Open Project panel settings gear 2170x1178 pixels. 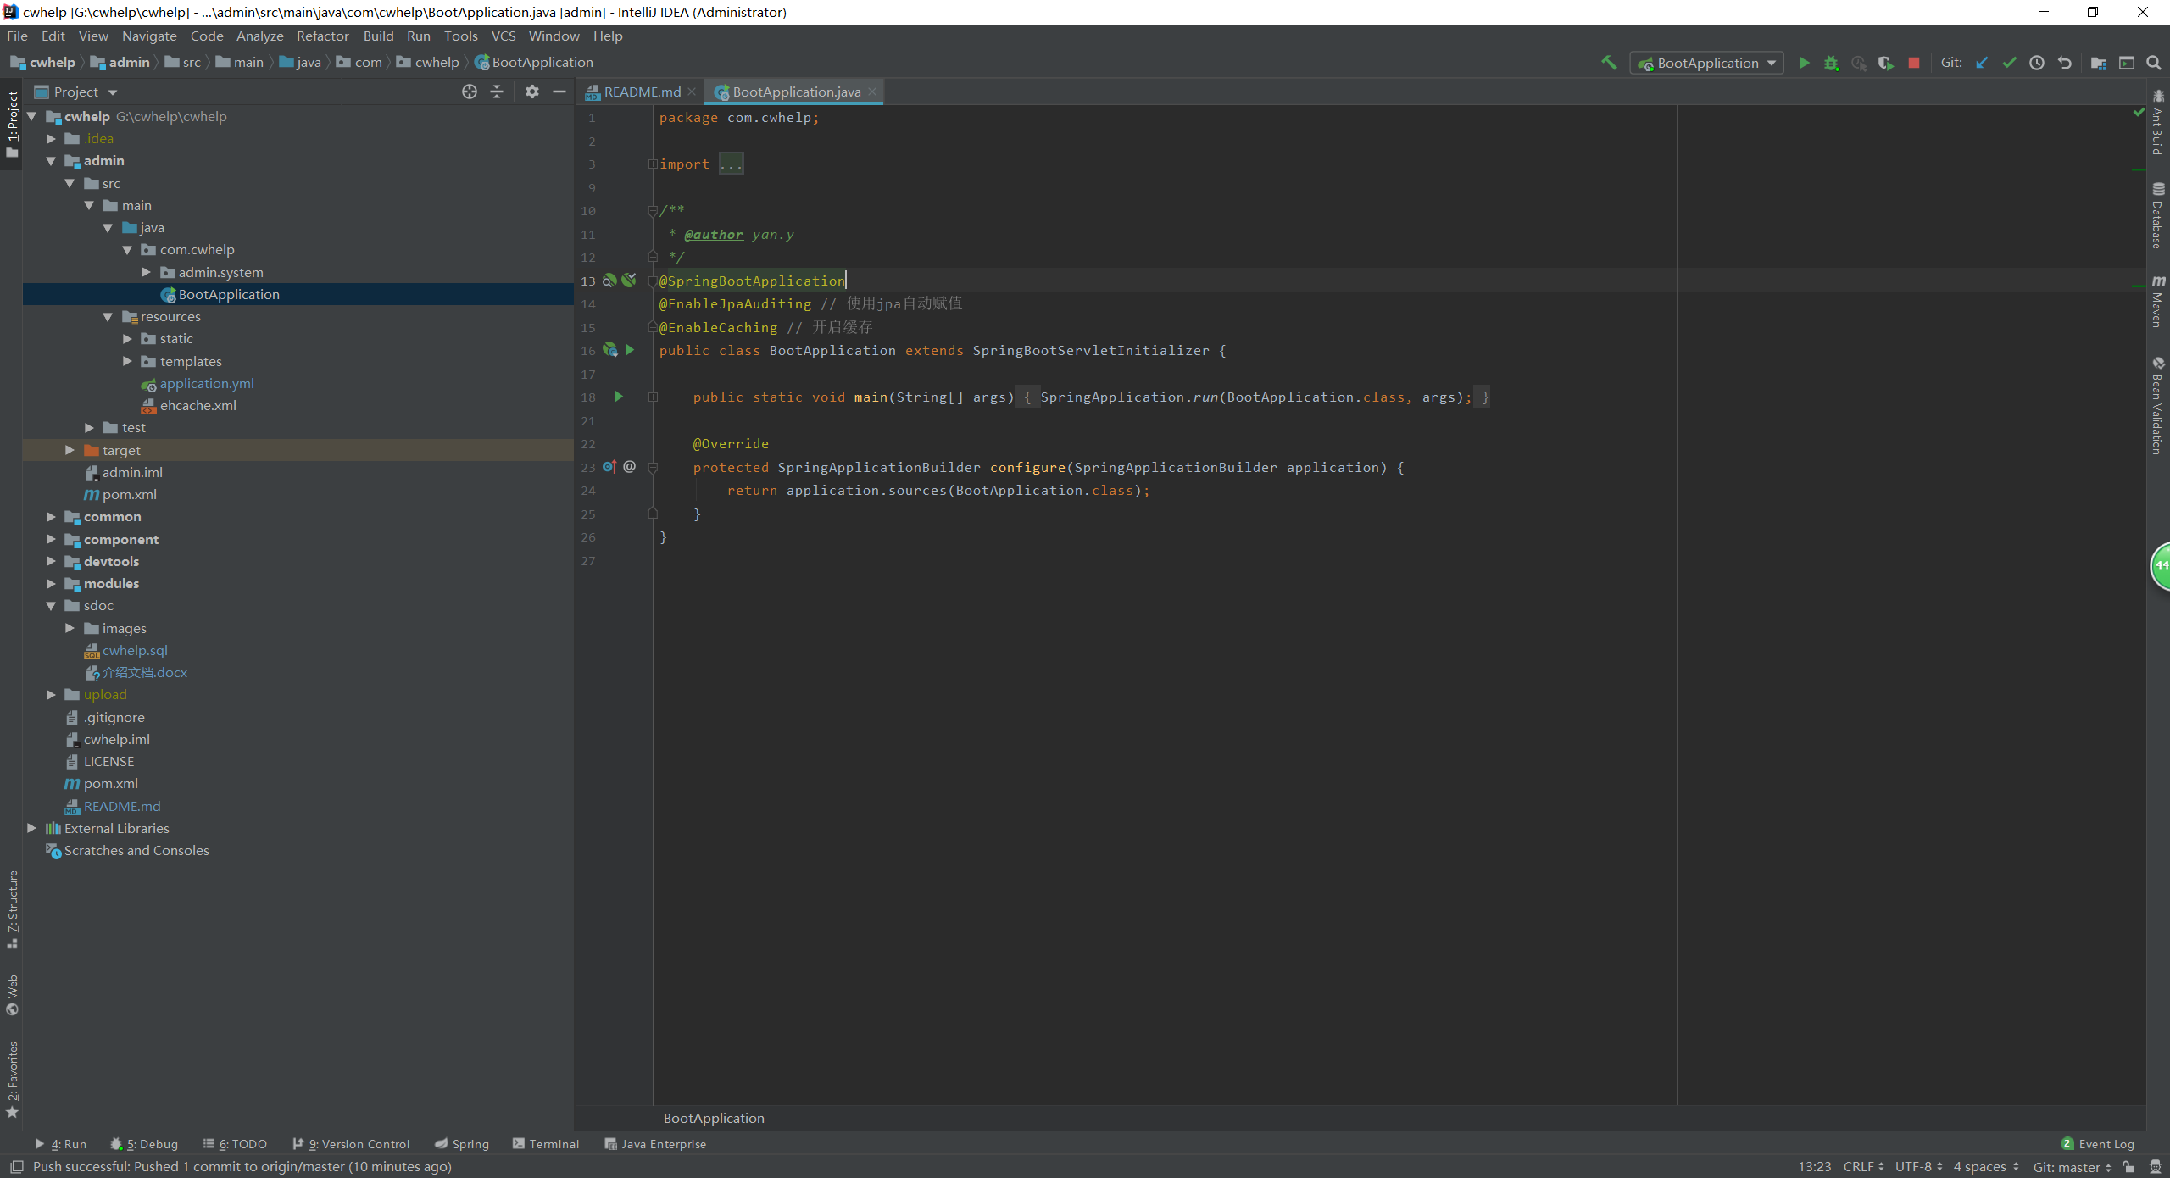[x=531, y=92]
